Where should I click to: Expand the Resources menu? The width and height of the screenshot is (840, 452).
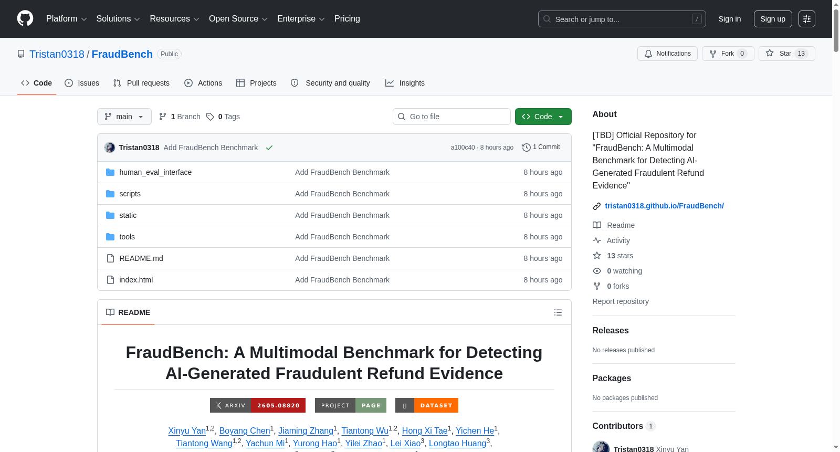click(x=174, y=19)
